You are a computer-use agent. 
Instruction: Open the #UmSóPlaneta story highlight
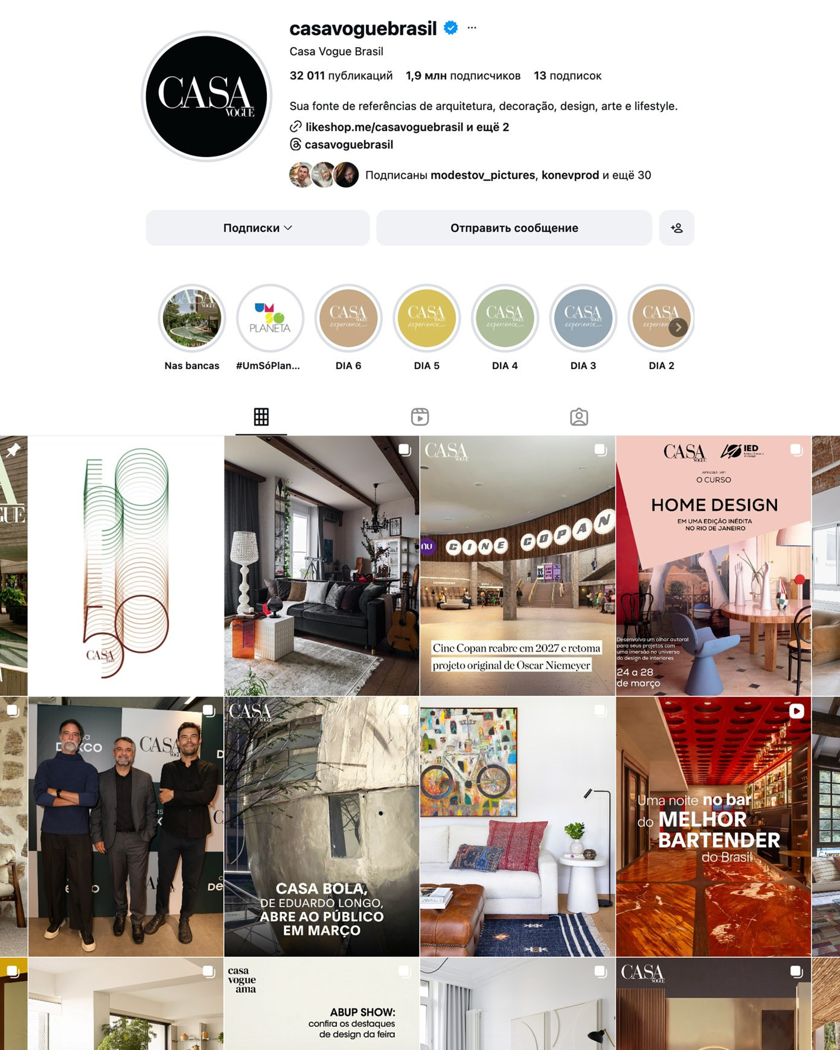coord(270,318)
